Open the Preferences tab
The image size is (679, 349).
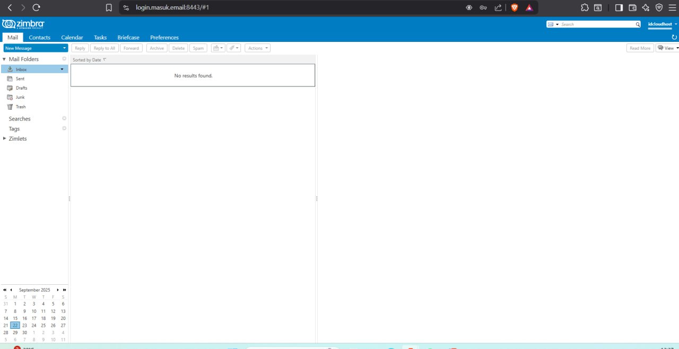click(164, 37)
